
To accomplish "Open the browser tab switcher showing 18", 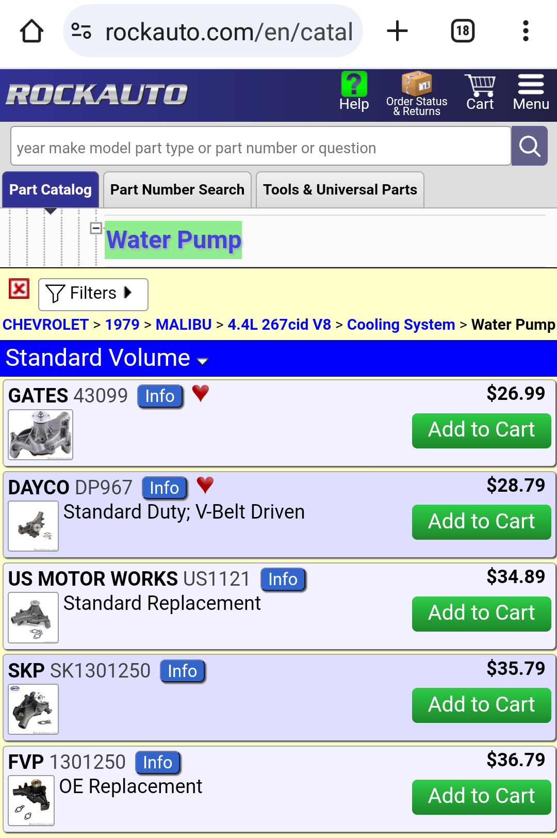I will [x=463, y=31].
